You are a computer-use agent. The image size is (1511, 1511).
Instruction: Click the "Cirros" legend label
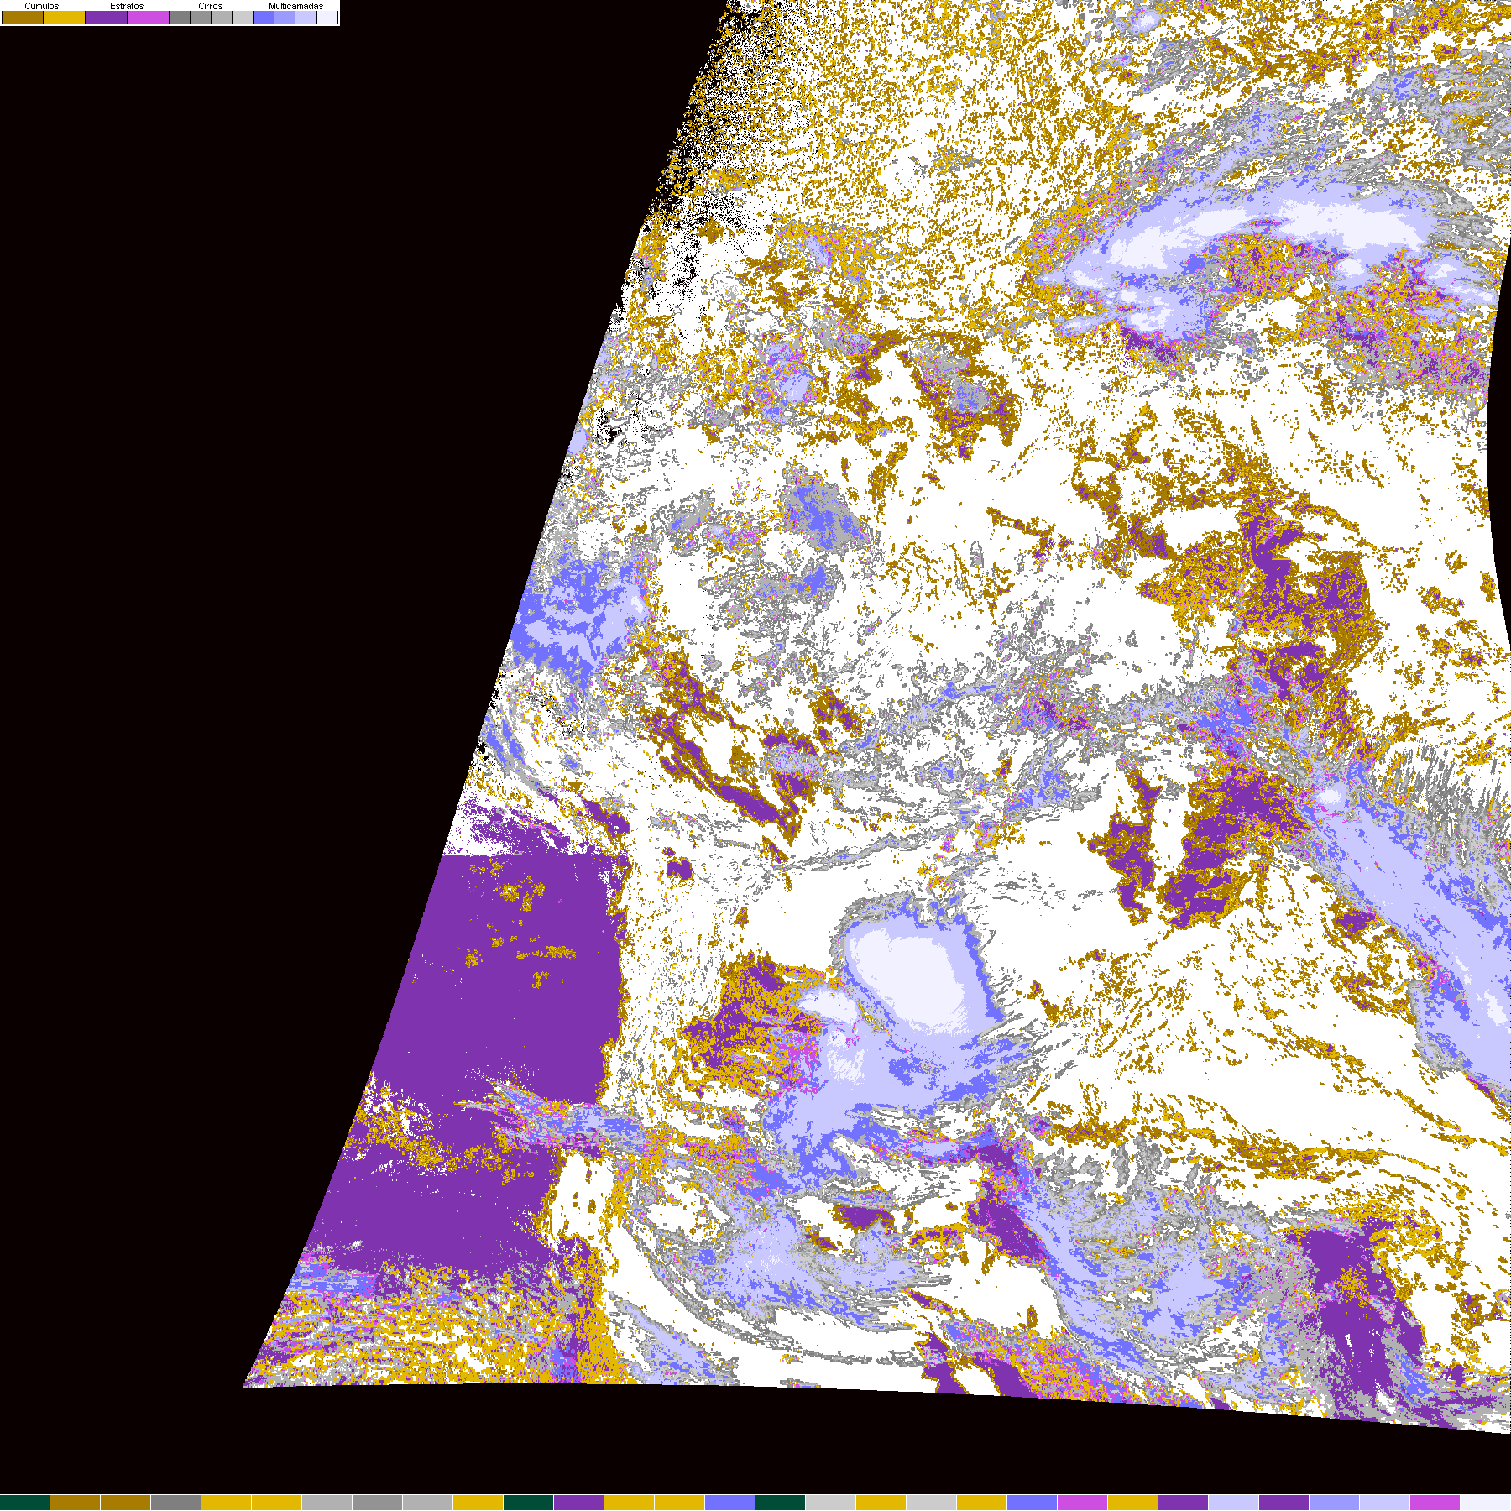pyautogui.click(x=211, y=6)
